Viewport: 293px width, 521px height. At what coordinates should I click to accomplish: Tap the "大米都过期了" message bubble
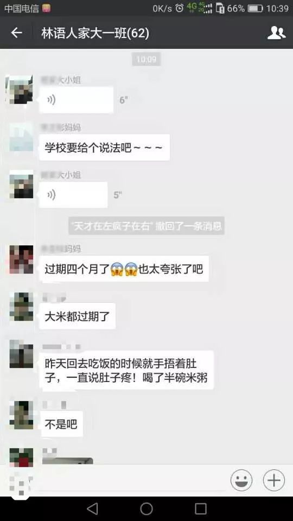coord(78,316)
